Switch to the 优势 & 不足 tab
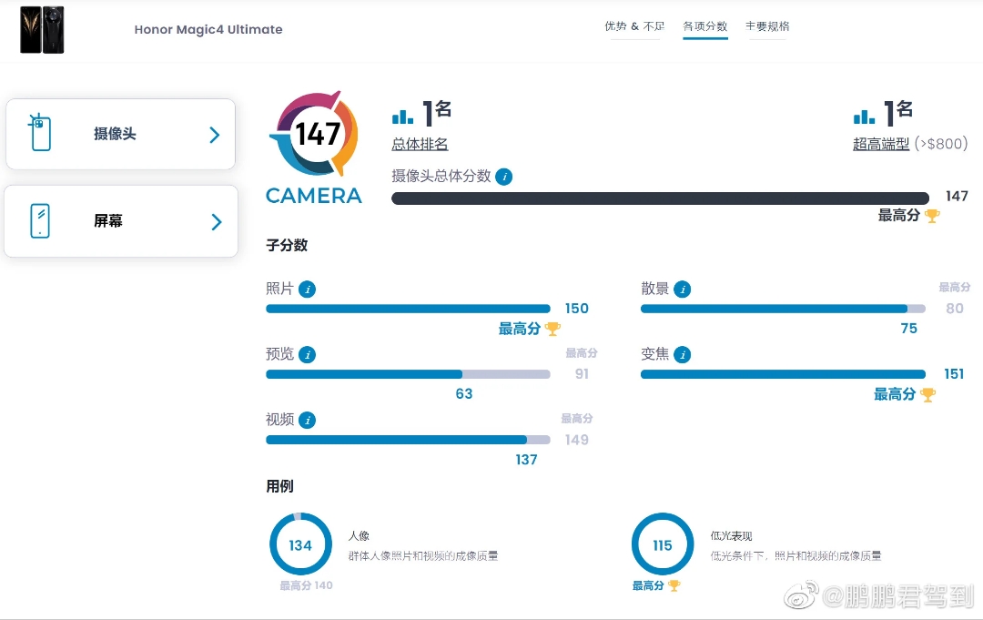 [x=634, y=26]
